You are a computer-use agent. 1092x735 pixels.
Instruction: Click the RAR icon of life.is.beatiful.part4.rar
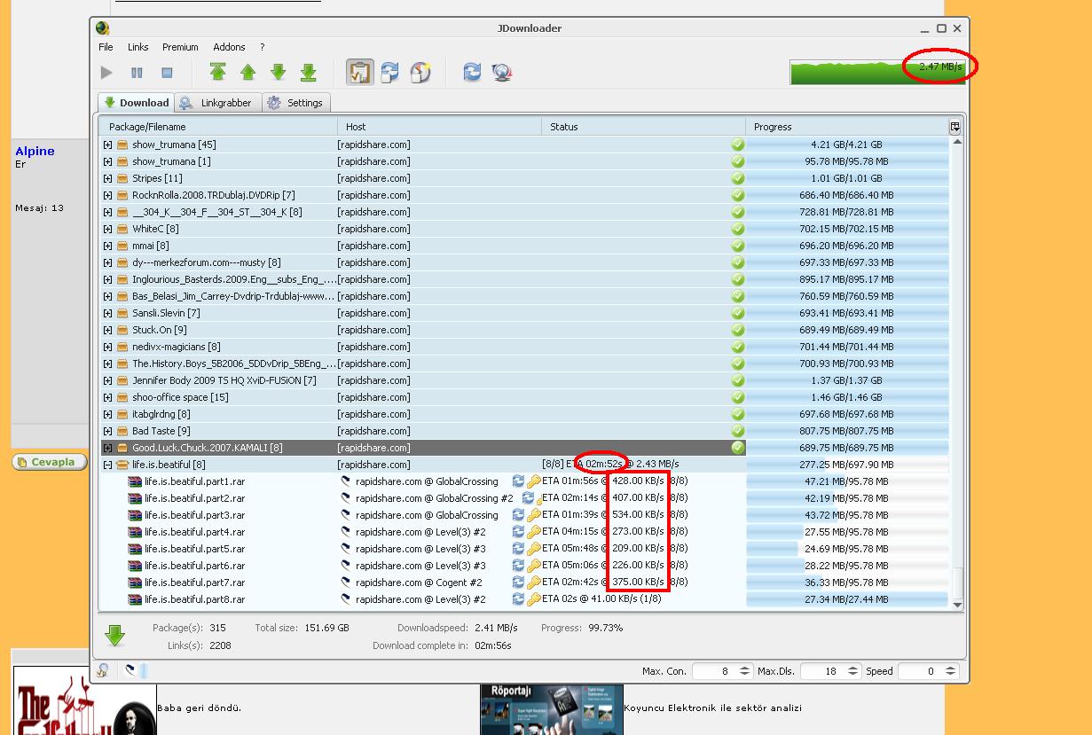pyautogui.click(x=135, y=532)
